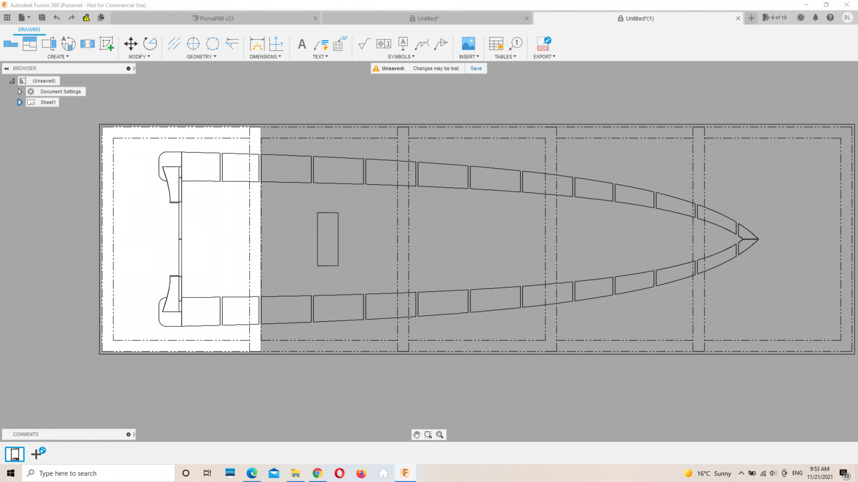Open the DL user profile
Screen dimensions: 858x482
tap(847, 18)
